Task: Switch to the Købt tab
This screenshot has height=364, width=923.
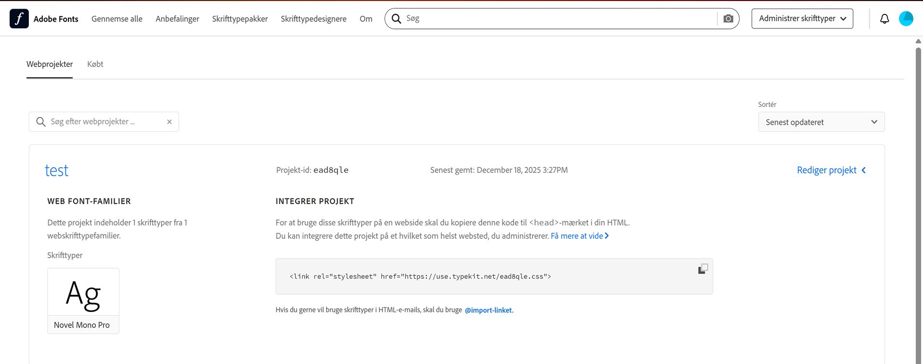Action: pos(95,64)
